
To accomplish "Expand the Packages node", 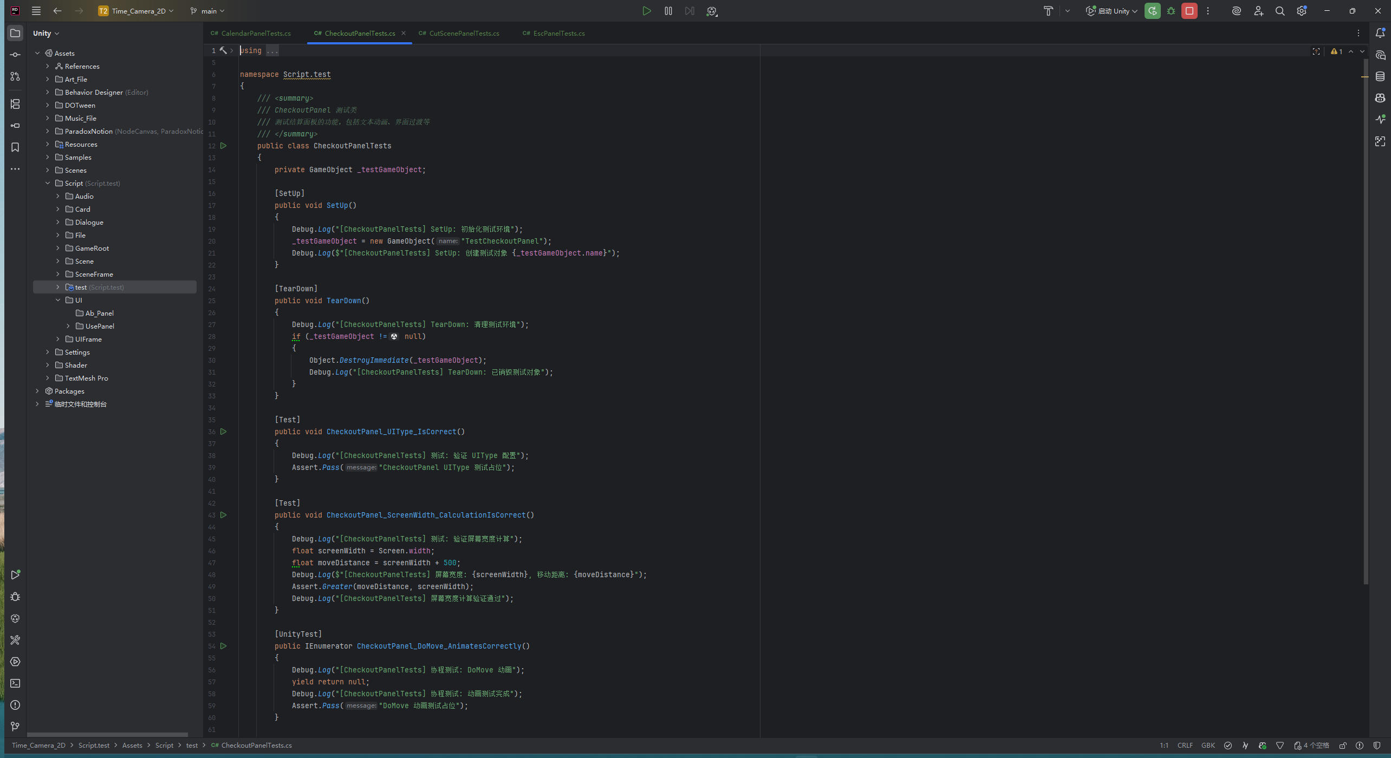I will [x=37, y=391].
